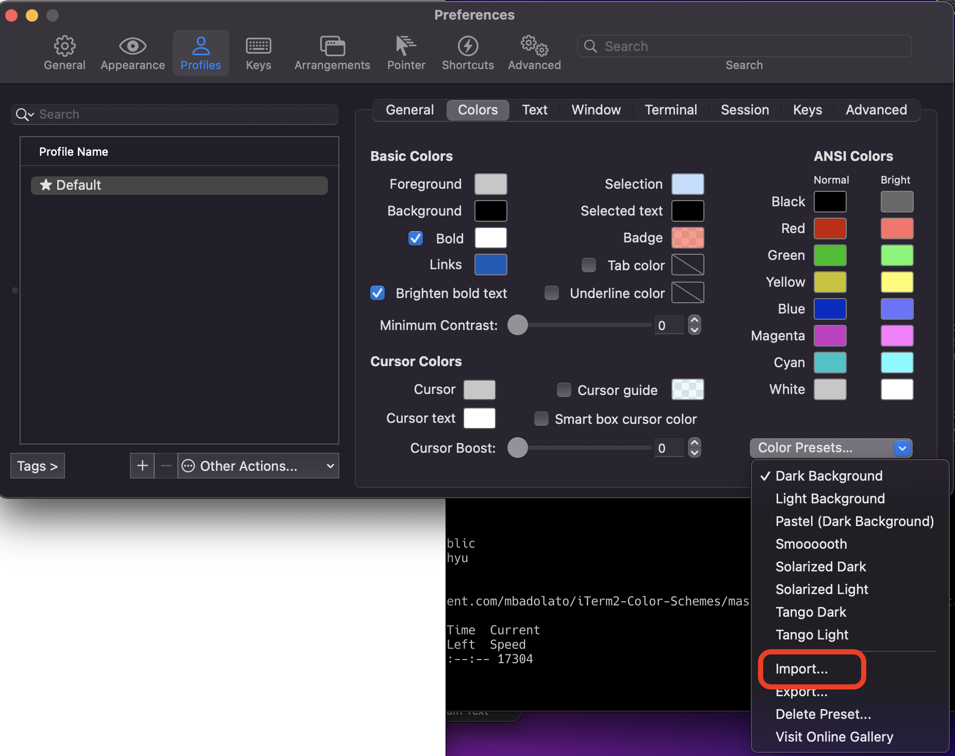
Task: Enable the Underline color checkbox
Action: point(552,293)
